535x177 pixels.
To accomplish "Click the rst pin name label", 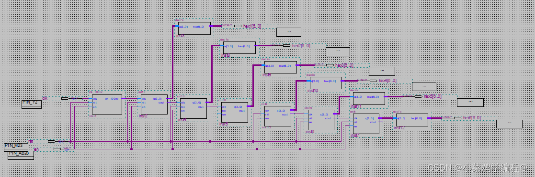I will pos(31,141).
